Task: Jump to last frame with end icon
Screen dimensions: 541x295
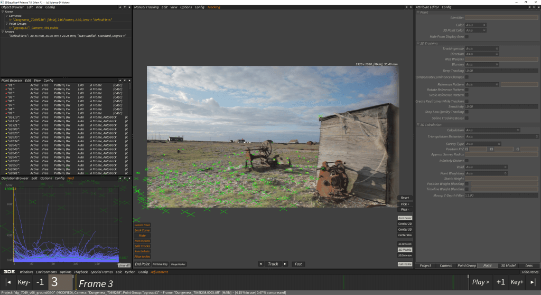Action: (x=533, y=282)
